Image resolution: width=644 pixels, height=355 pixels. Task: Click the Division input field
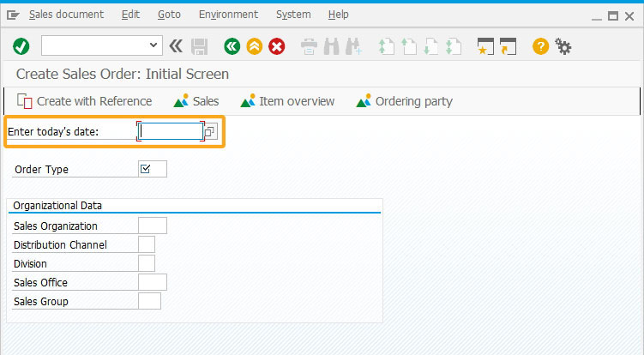click(147, 263)
